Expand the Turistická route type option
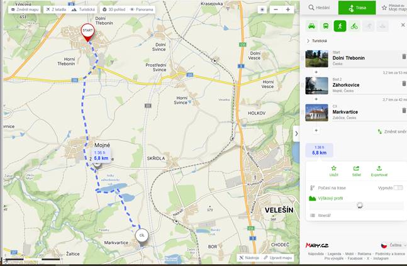The image size is (407, 266). click(316, 41)
